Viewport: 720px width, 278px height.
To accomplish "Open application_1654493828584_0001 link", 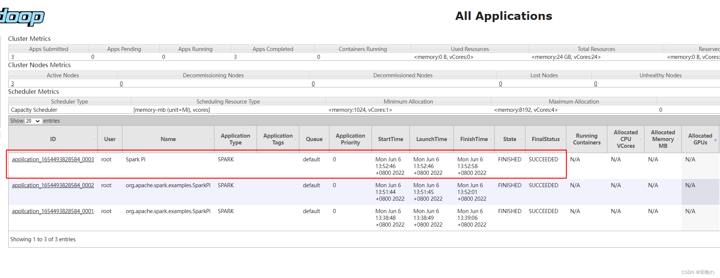I will (x=53, y=211).
